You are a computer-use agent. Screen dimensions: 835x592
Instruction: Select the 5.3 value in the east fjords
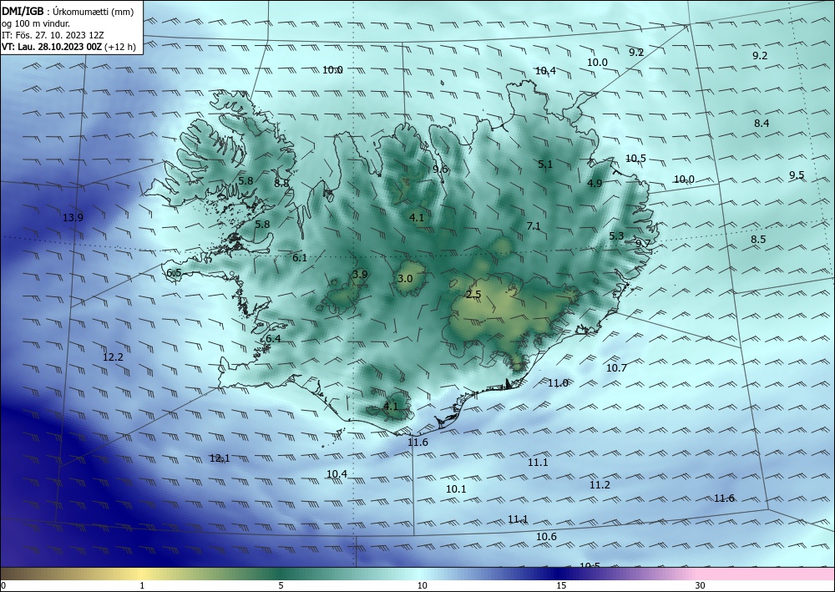coord(616,235)
